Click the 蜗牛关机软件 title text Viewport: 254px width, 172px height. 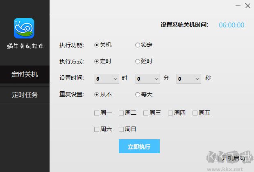25,46
